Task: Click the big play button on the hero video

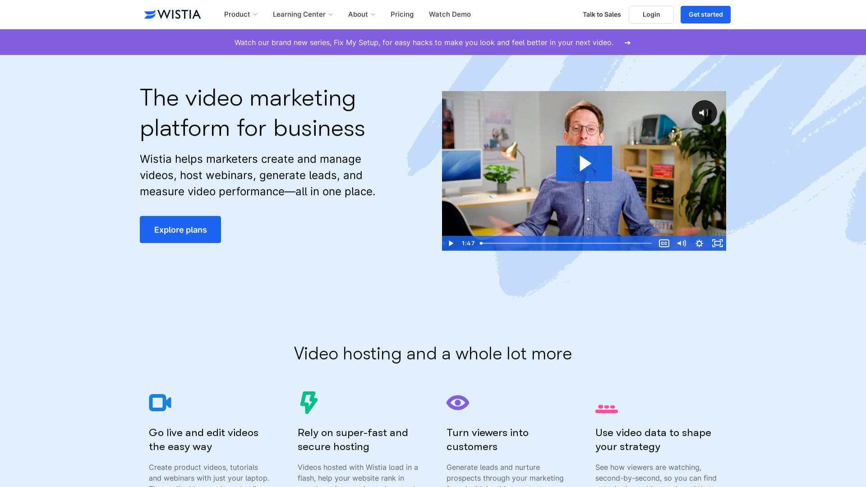Action: [x=584, y=163]
